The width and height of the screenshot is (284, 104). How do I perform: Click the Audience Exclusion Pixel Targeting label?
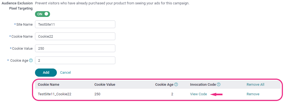point(17,6)
